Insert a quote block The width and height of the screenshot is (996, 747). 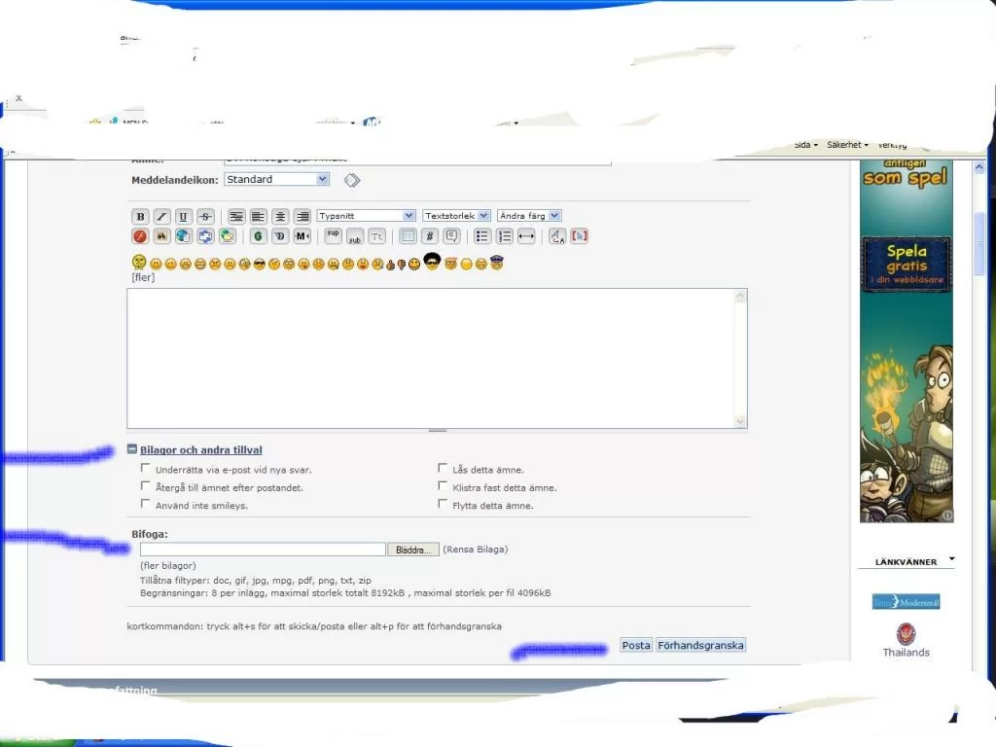(x=449, y=235)
